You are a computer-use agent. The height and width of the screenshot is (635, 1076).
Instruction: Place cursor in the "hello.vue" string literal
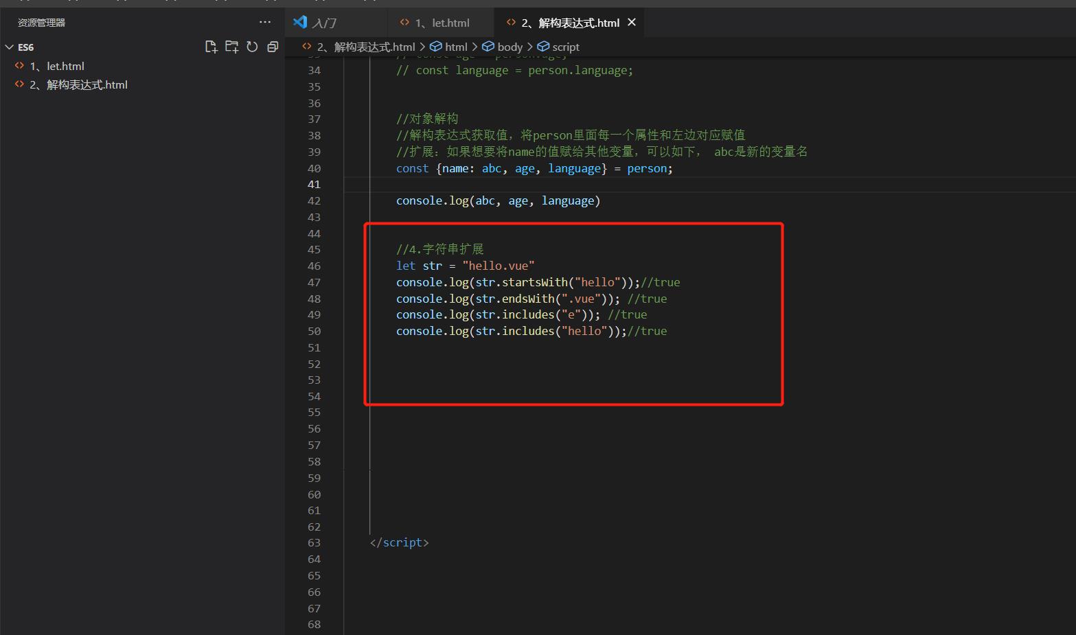click(499, 266)
